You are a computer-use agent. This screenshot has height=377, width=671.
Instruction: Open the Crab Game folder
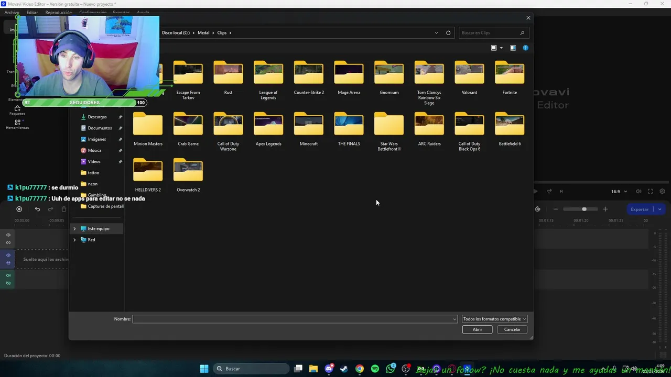[188, 129]
